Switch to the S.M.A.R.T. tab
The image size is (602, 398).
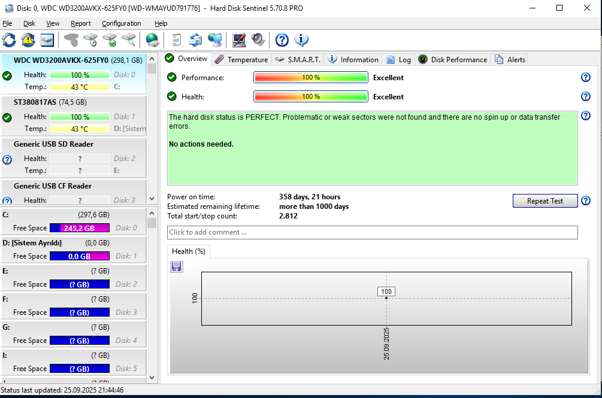click(x=298, y=59)
